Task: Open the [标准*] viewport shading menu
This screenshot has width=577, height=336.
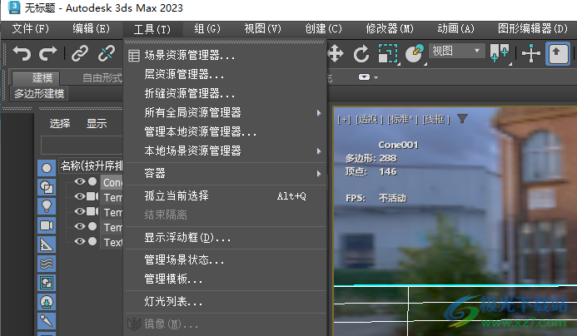Action: point(403,120)
